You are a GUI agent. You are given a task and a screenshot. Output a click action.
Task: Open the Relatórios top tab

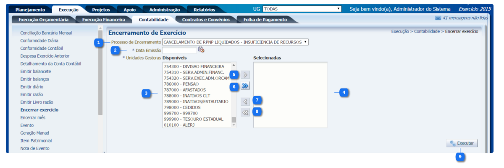click(x=204, y=10)
